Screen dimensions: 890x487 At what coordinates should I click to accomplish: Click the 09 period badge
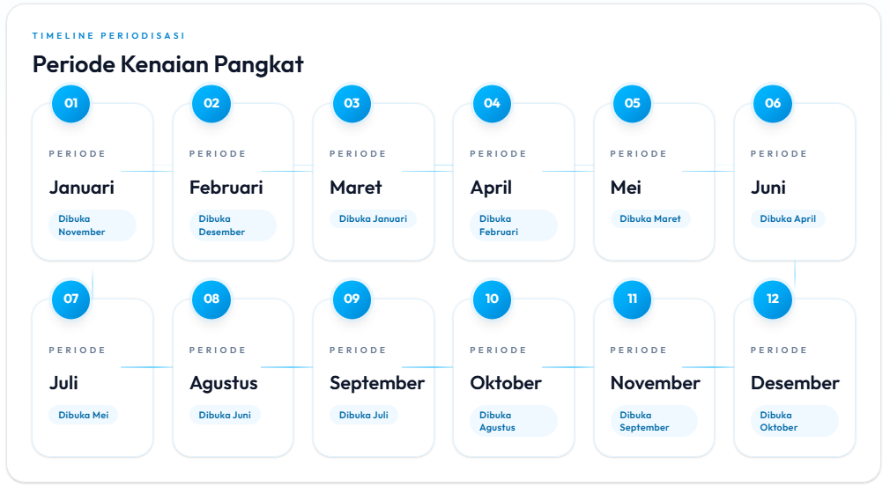[352, 299]
